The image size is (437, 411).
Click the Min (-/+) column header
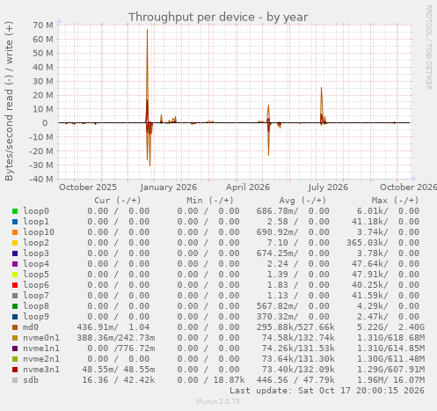210,201
